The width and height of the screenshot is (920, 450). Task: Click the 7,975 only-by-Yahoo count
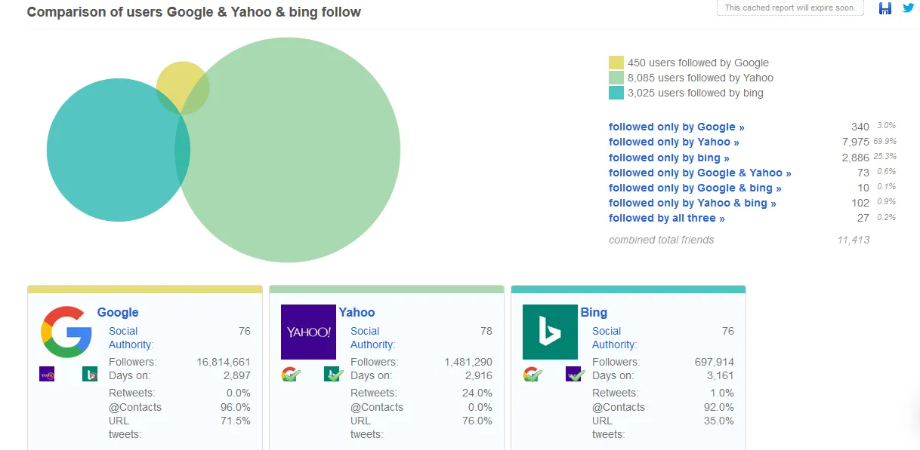click(856, 142)
